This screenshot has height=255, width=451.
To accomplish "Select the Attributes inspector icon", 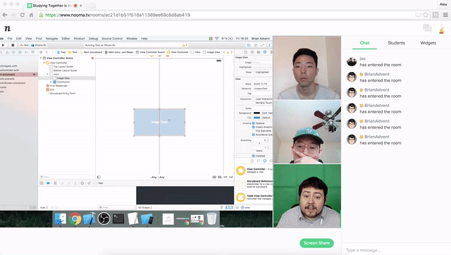I will (265, 52).
